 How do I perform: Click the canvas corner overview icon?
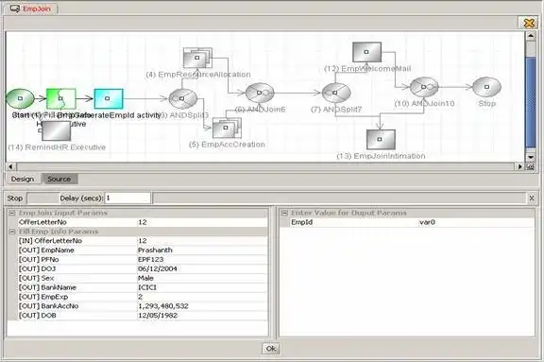coord(531,167)
